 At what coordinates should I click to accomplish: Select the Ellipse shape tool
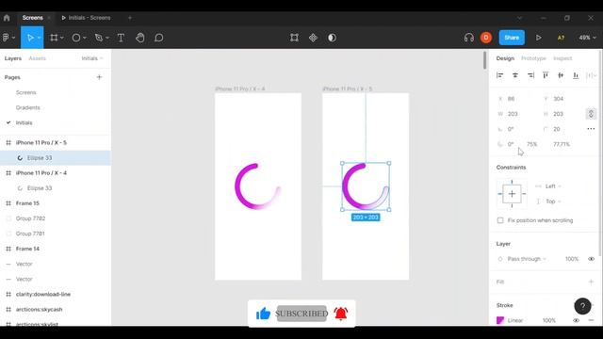pos(76,38)
